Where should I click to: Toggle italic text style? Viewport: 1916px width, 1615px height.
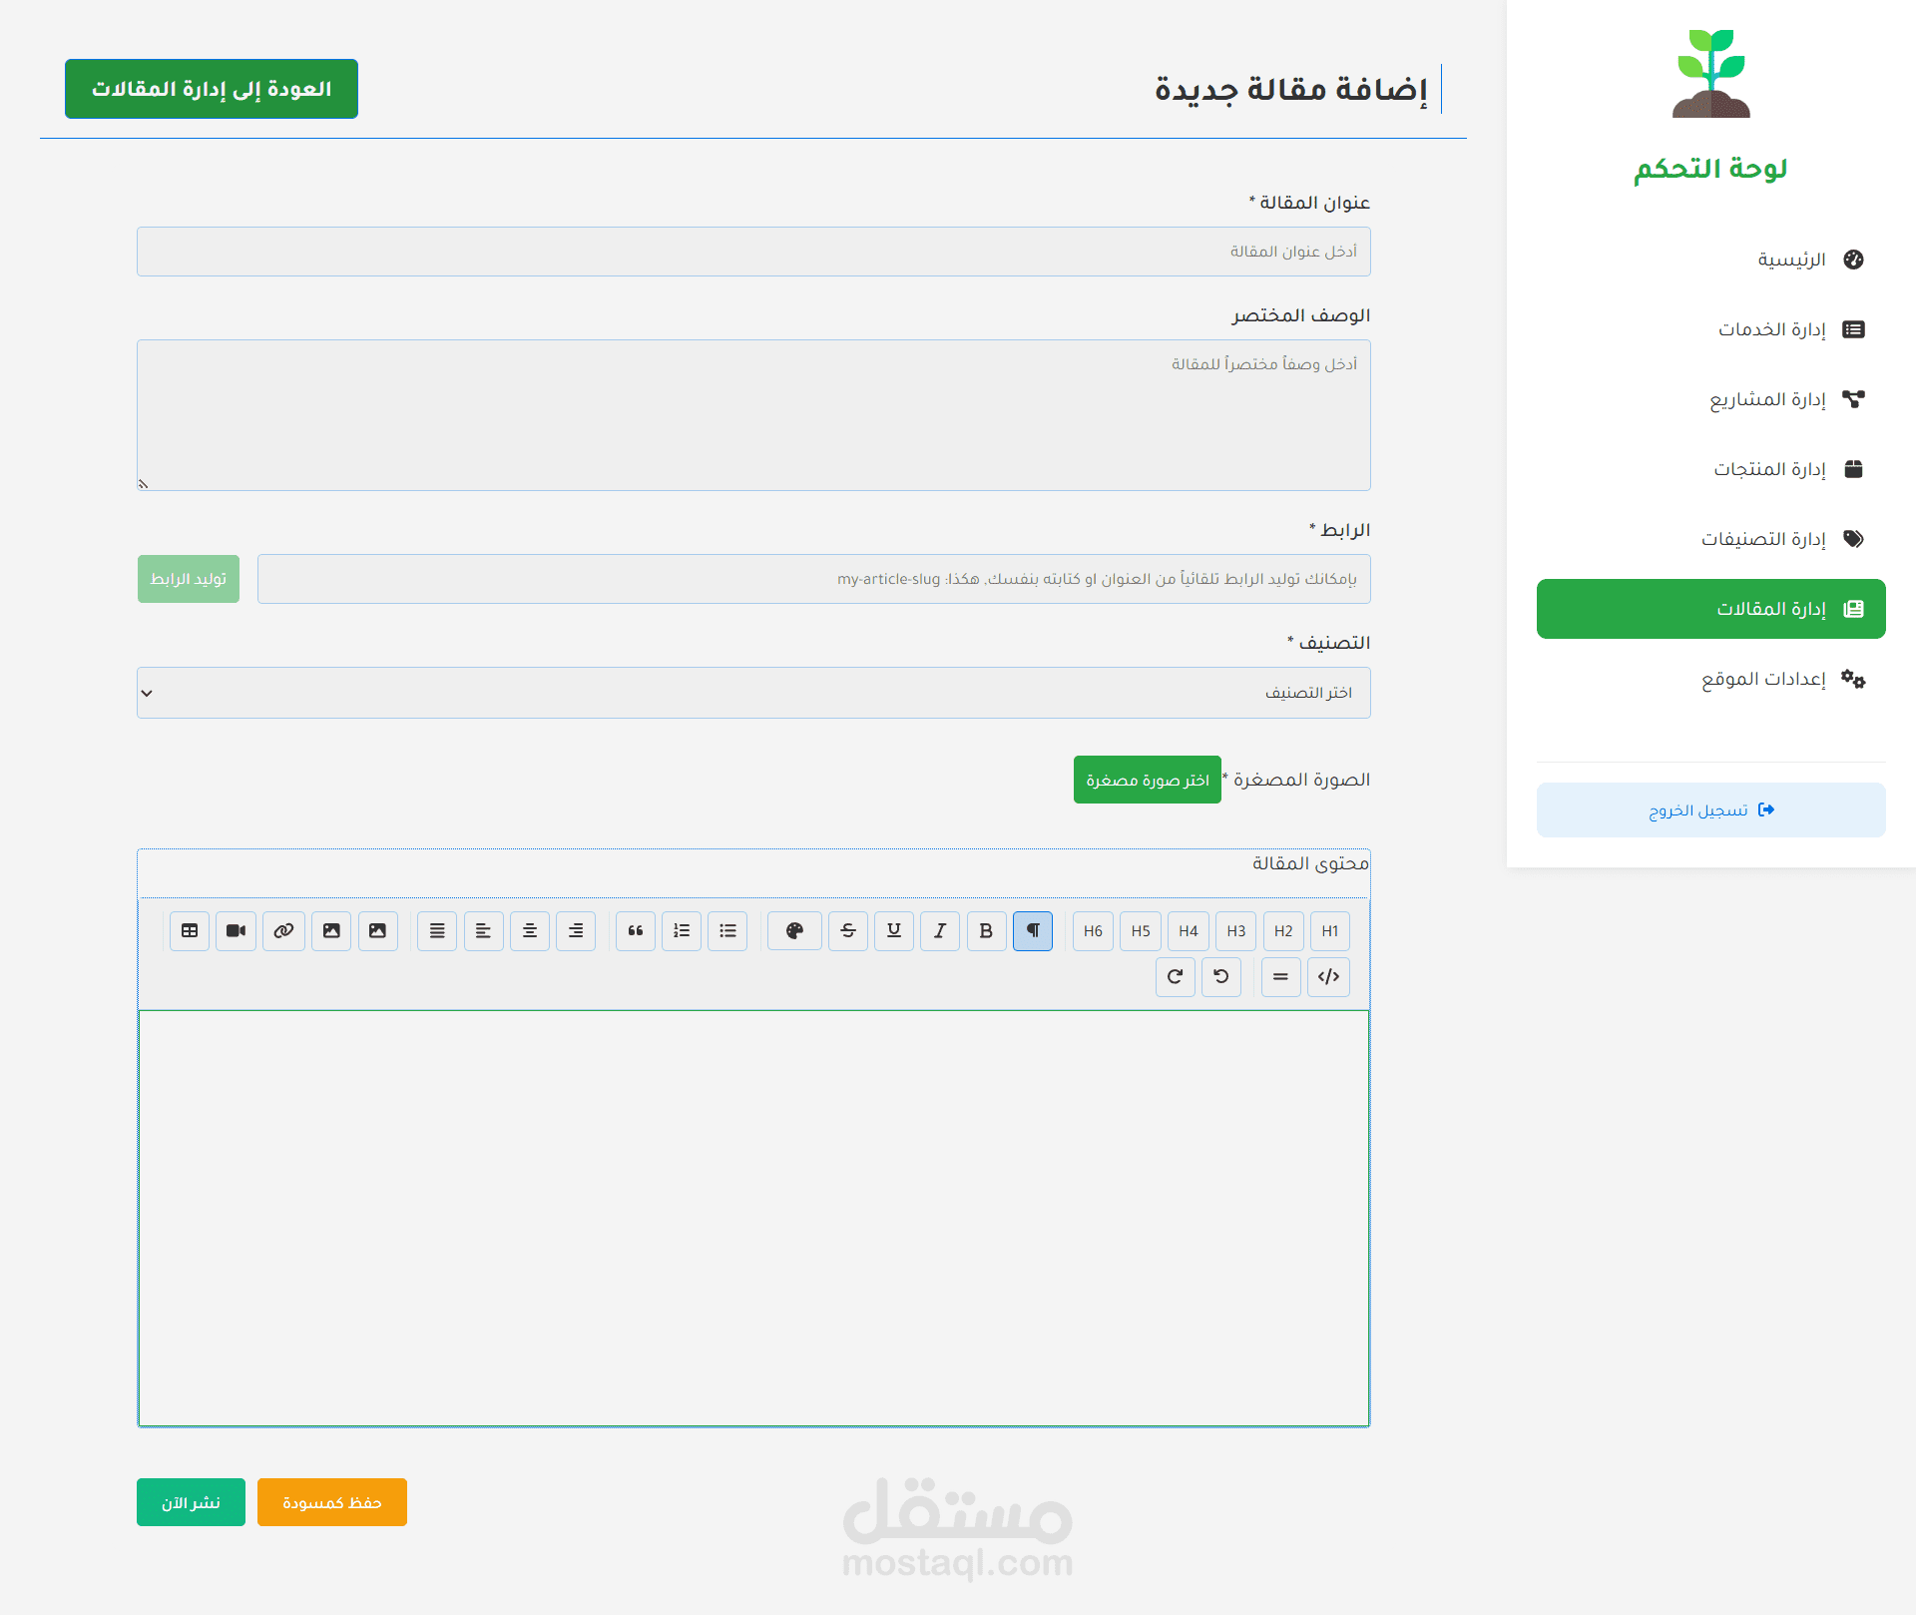pyautogui.click(x=940, y=931)
